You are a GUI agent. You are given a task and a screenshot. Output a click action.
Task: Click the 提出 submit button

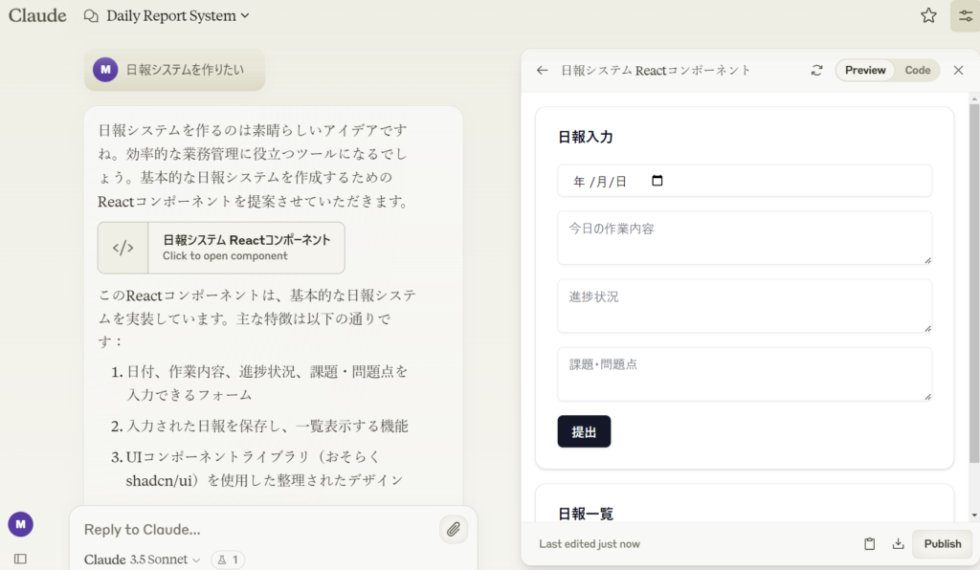coord(584,431)
